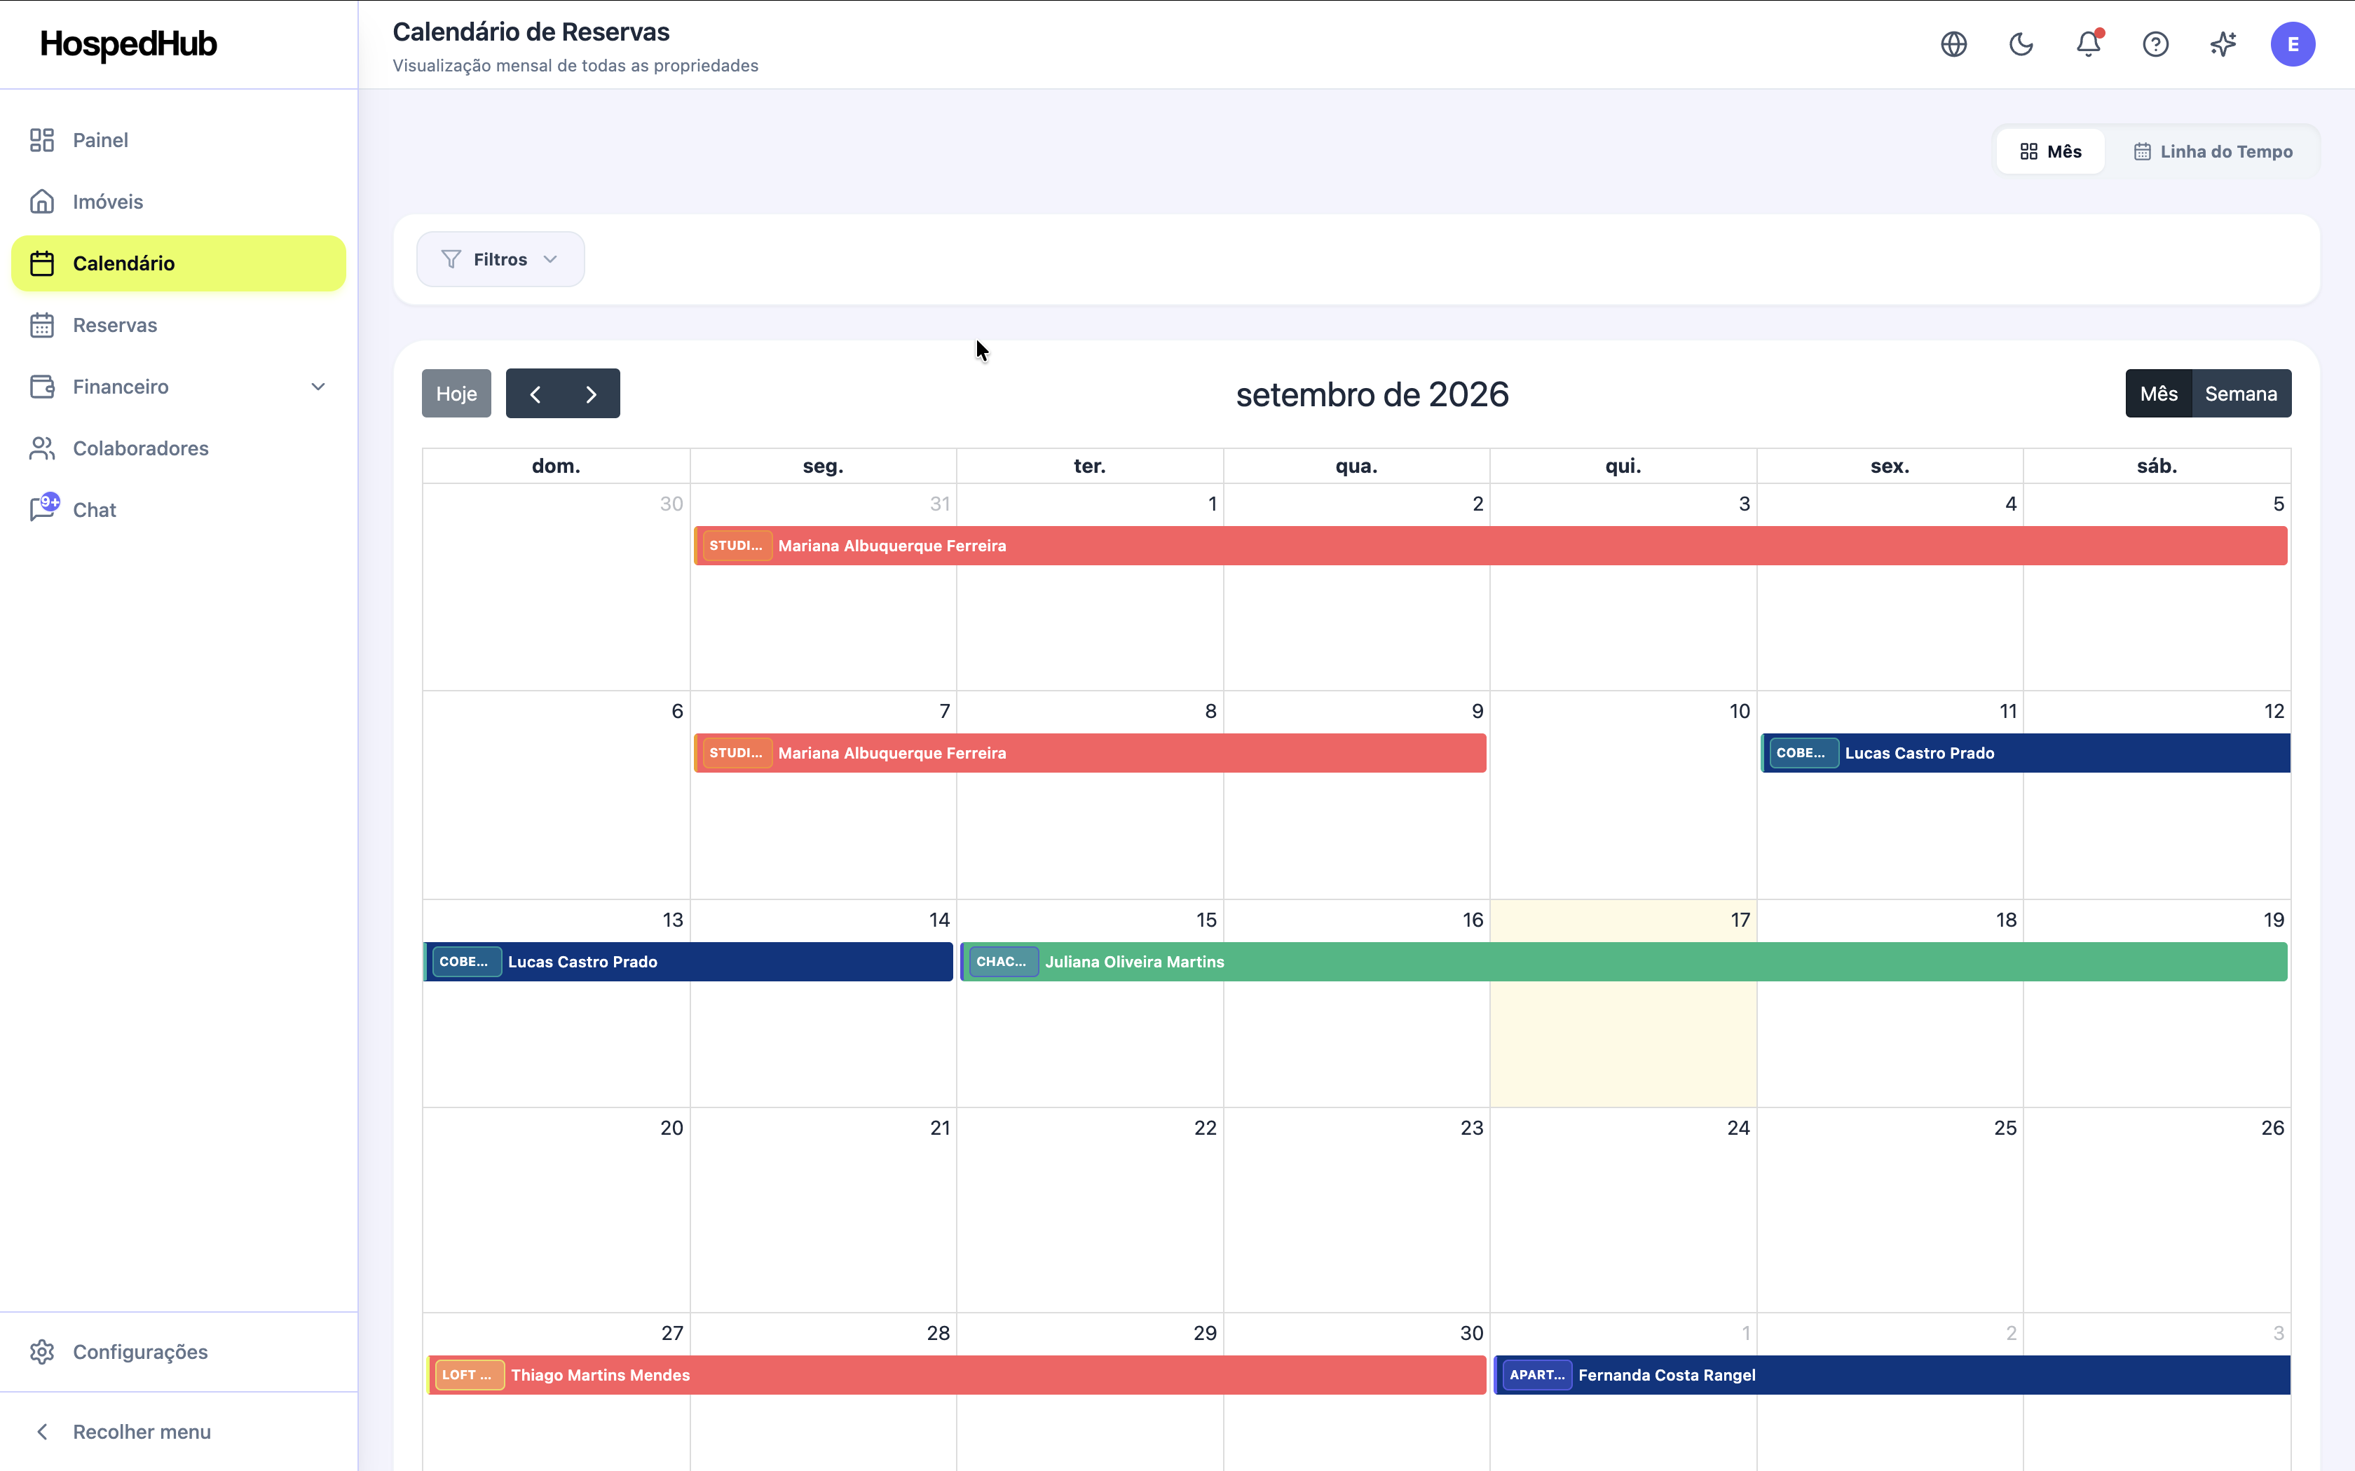The width and height of the screenshot is (2355, 1471).
Task: Open Configurações gear icon
Action: click(x=42, y=1351)
